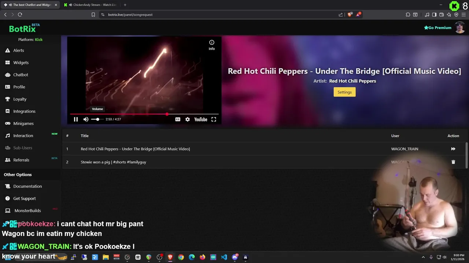This screenshot has width=469, height=263.
Task: Delete the Stewie won a pig request
Action: point(453,162)
